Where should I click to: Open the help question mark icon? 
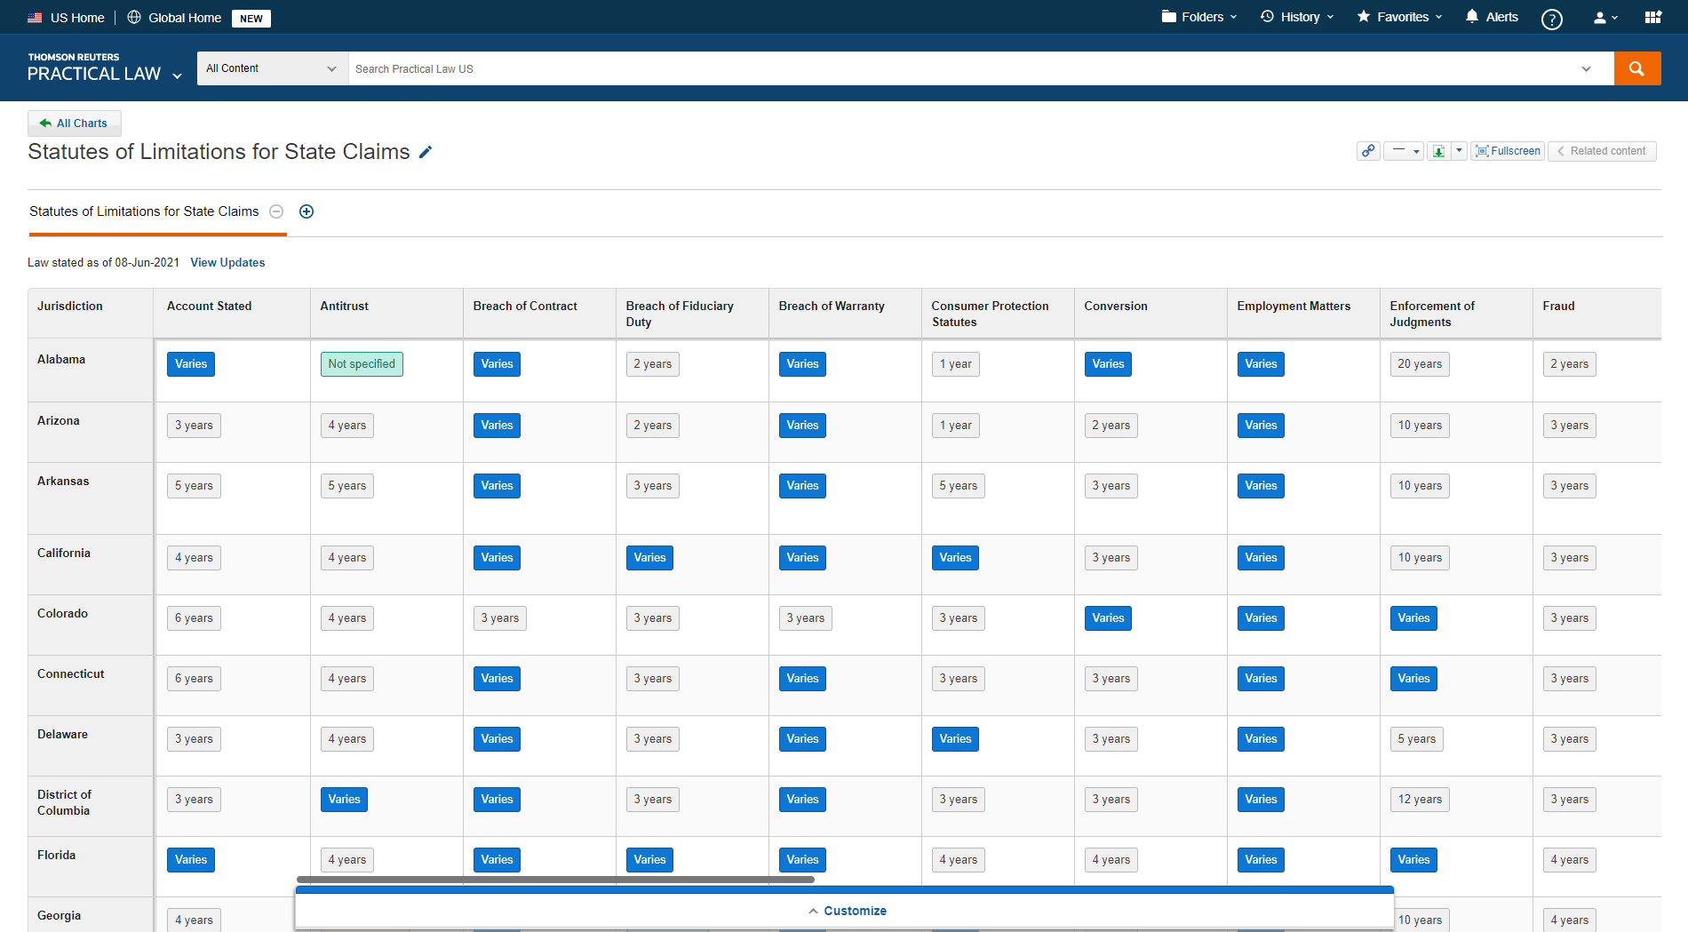[1551, 19]
